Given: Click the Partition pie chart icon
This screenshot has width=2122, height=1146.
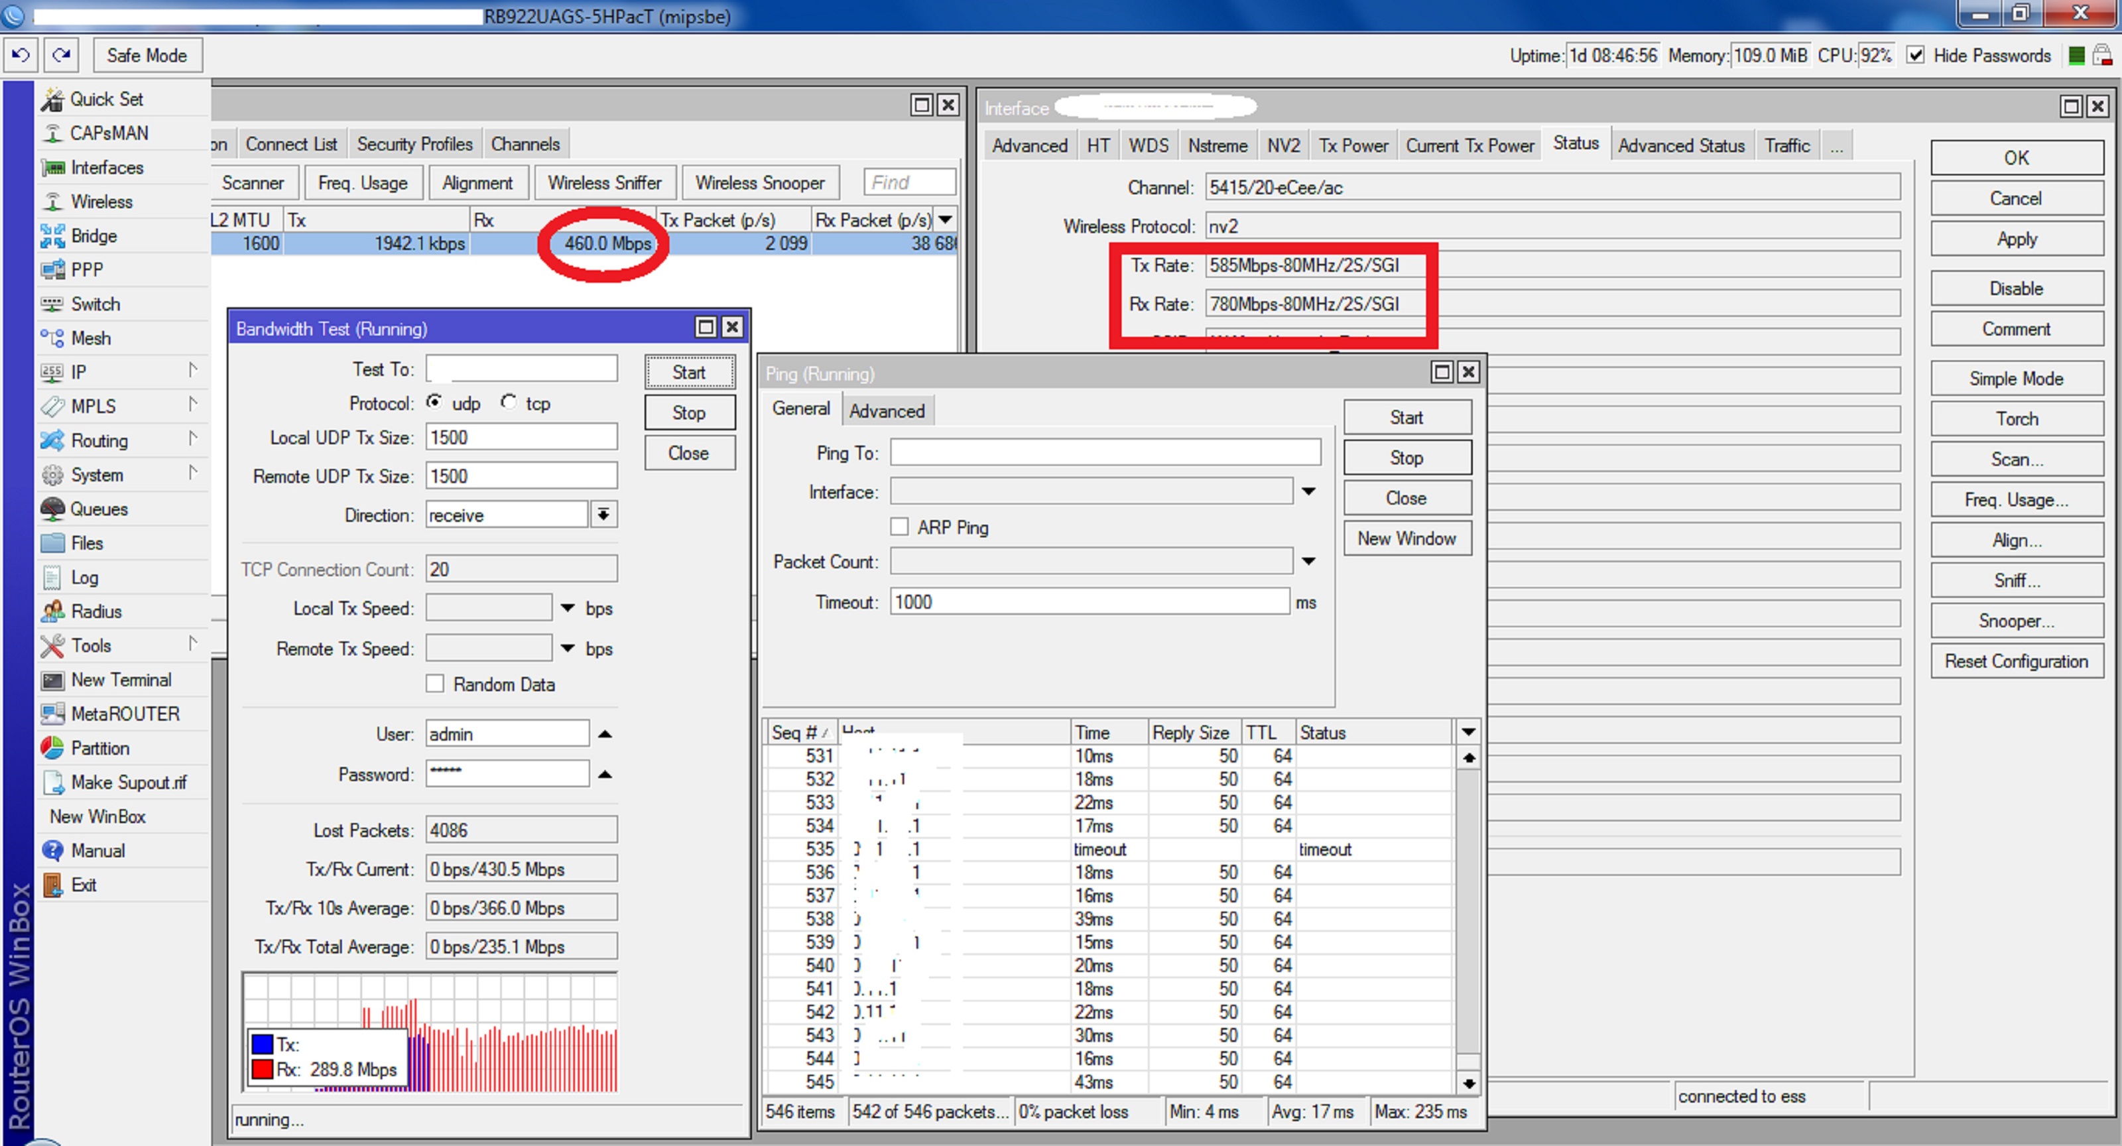Looking at the screenshot, I should click(x=53, y=748).
